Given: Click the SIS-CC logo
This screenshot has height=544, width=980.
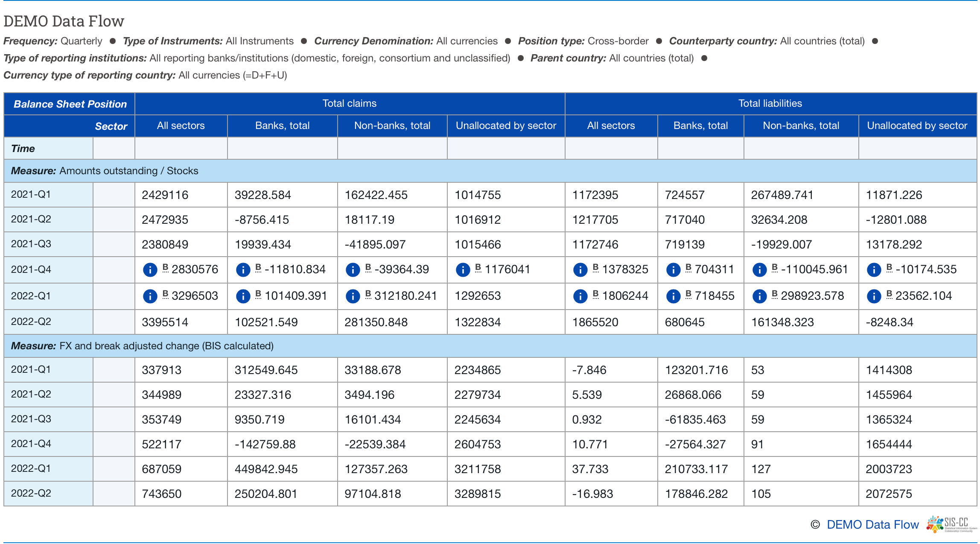Looking at the screenshot, I should (951, 524).
